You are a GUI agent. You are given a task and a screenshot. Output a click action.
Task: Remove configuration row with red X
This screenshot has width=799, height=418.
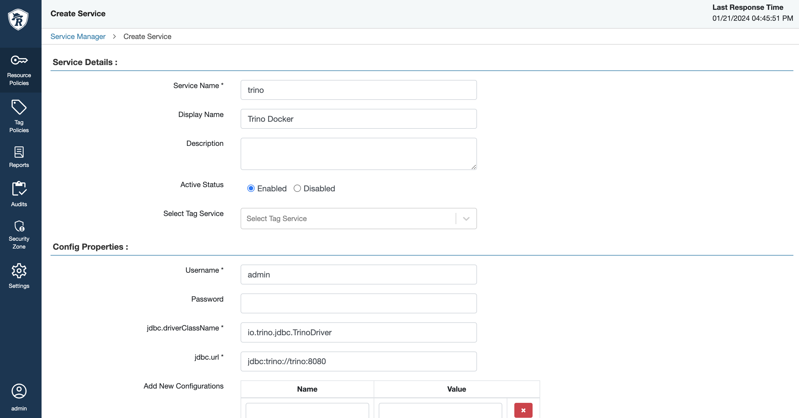coord(523,410)
